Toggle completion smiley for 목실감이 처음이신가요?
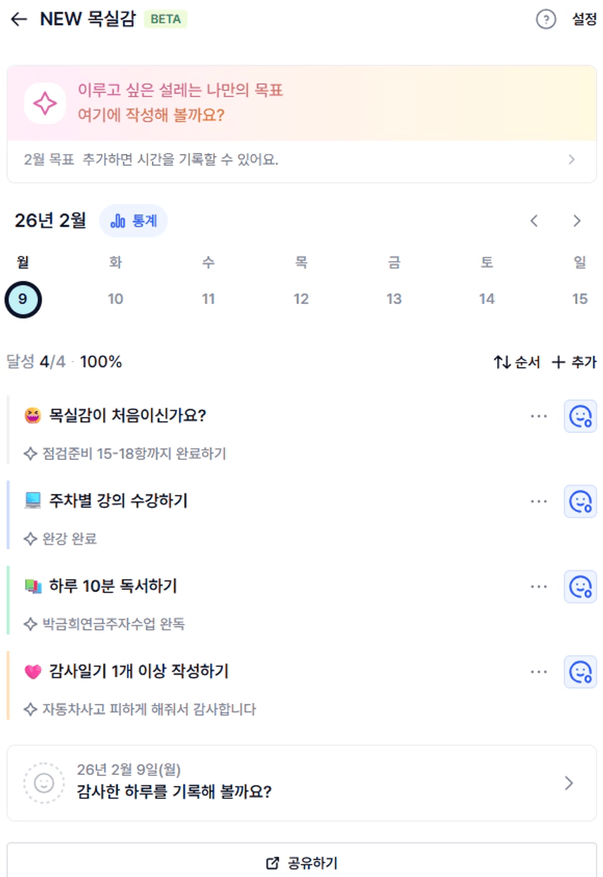 580,416
